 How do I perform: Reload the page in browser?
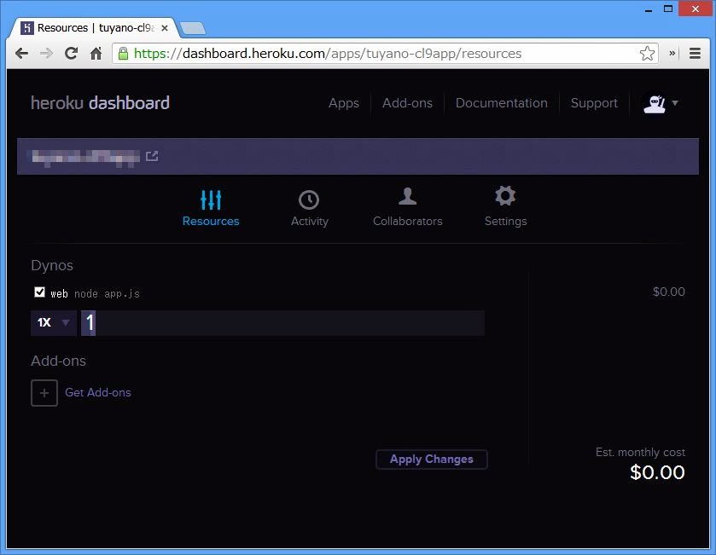(x=72, y=54)
